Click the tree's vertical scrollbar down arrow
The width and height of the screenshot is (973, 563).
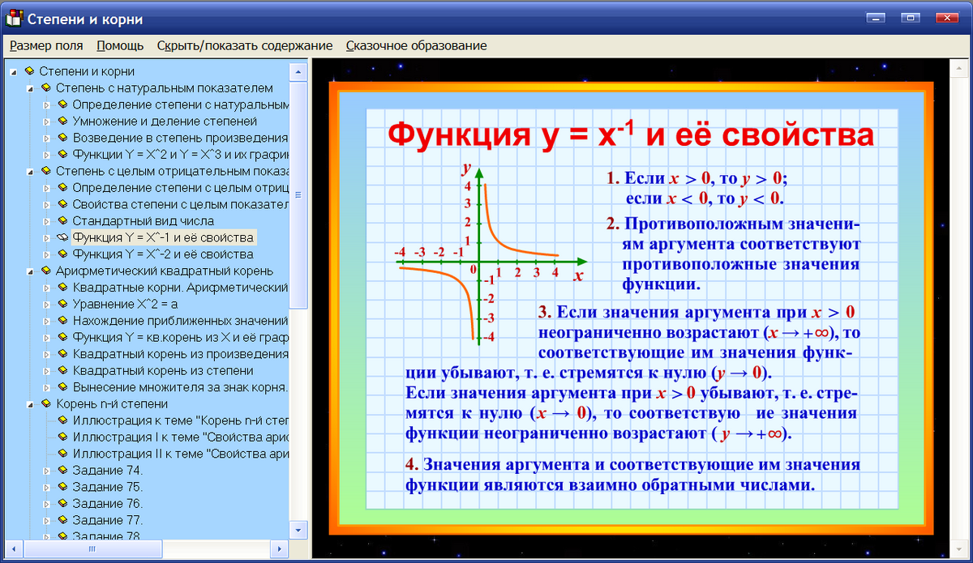point(298,530)
